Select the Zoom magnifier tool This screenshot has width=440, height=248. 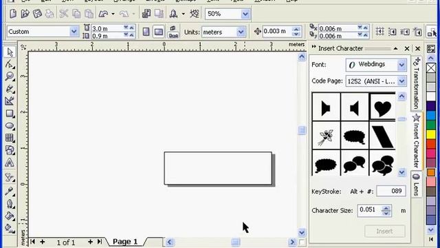[x=10, y=76]
